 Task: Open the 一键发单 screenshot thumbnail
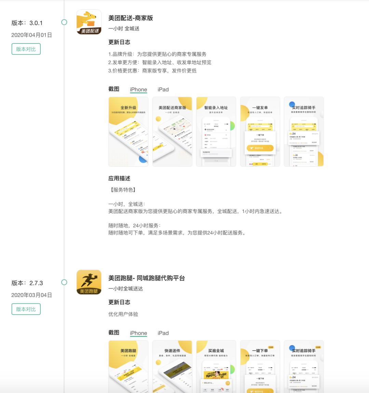260,132
